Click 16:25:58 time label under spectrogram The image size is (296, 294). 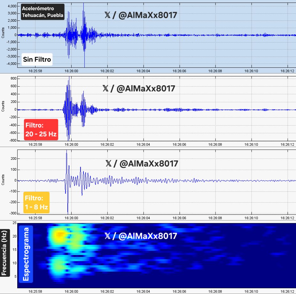point(35,291)
